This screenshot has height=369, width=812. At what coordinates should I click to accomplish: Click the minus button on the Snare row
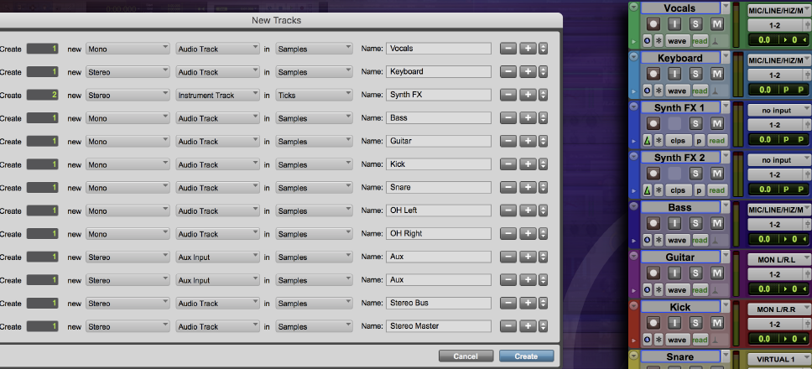508,187
